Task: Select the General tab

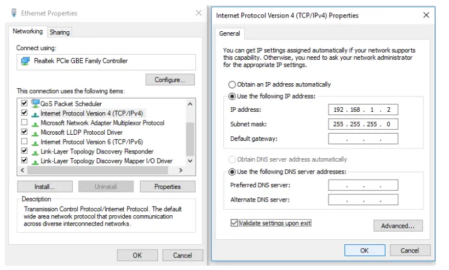Action: coord(229,33)
